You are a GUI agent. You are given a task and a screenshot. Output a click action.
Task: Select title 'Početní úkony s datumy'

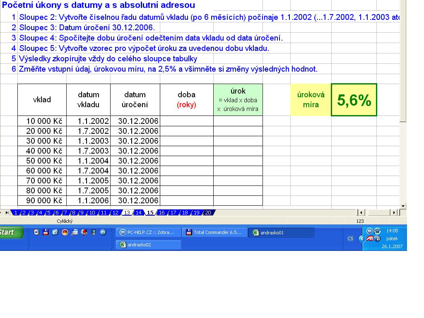tap(99, 5)
